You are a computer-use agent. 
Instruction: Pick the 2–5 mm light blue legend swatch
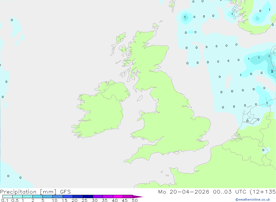38,196
